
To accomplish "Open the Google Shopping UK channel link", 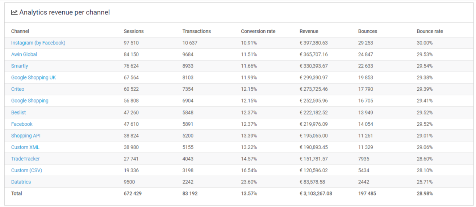I will [33, 77].
